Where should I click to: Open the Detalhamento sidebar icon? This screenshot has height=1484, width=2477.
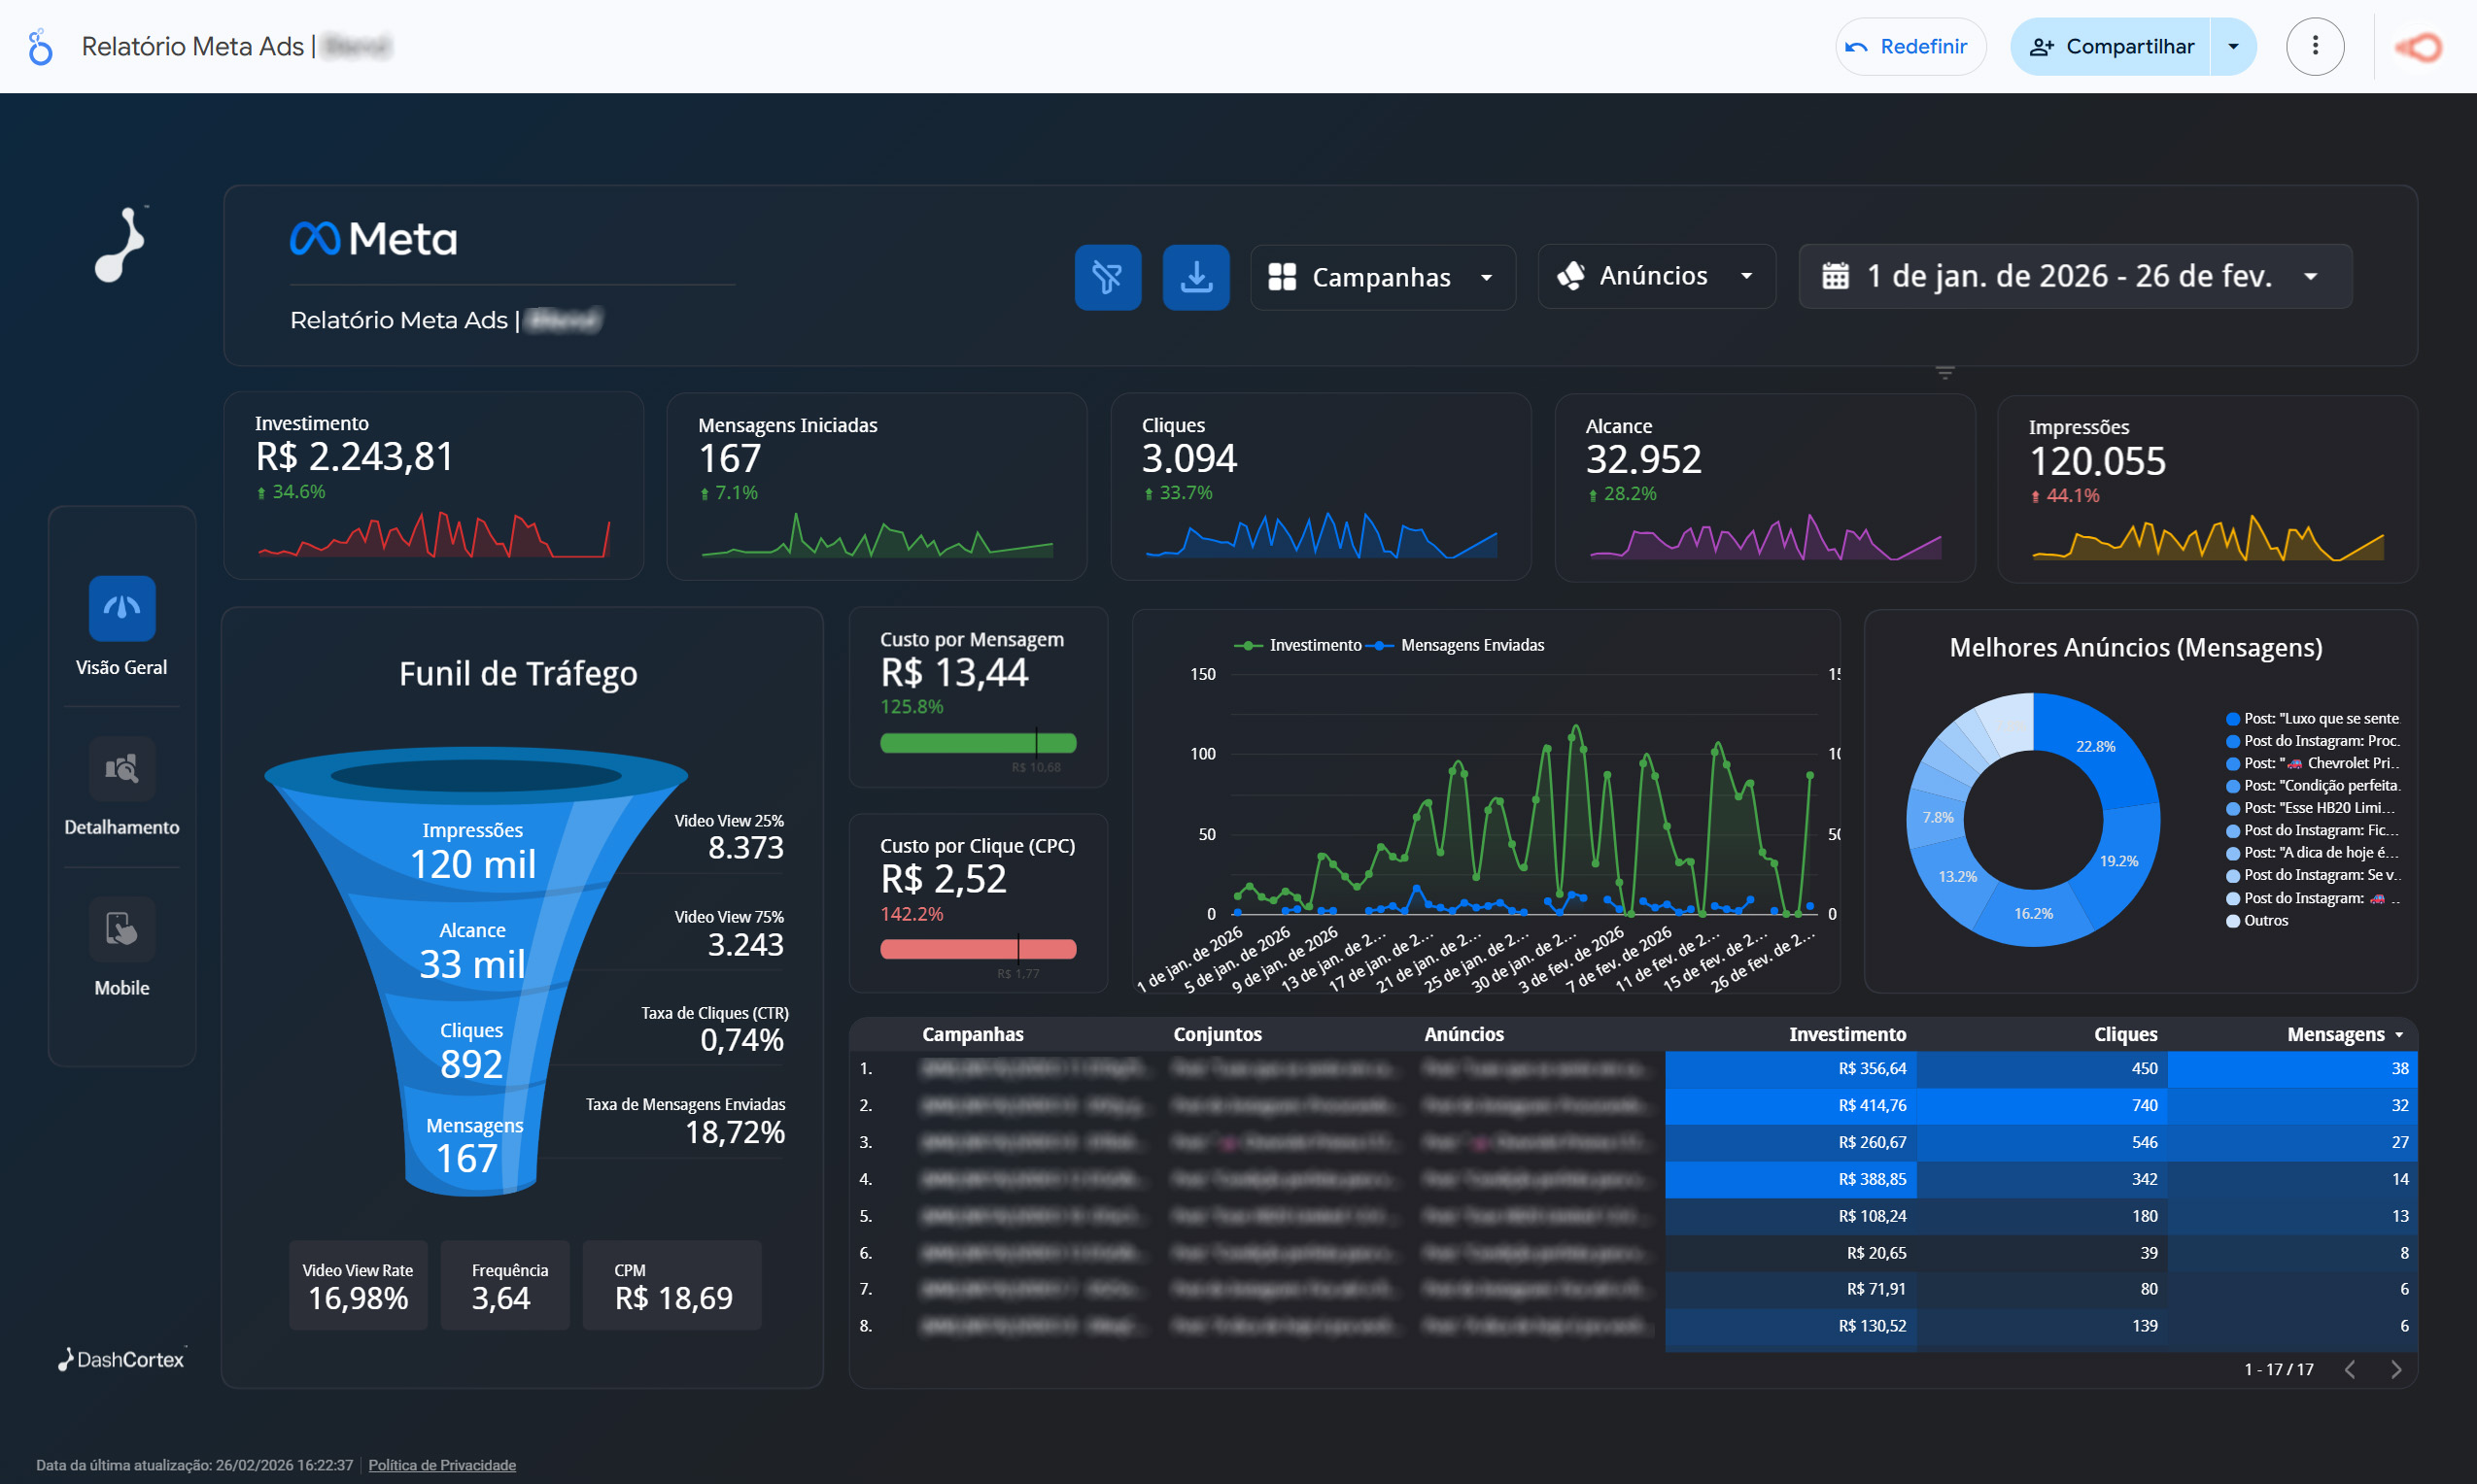pos(122,769)
